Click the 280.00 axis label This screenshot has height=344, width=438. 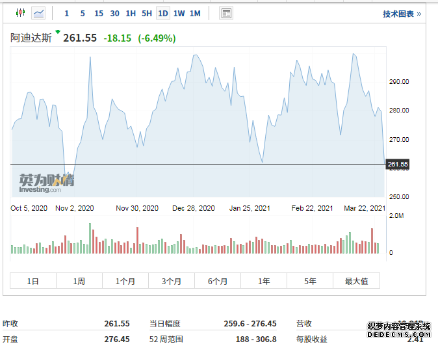[399, 110]
